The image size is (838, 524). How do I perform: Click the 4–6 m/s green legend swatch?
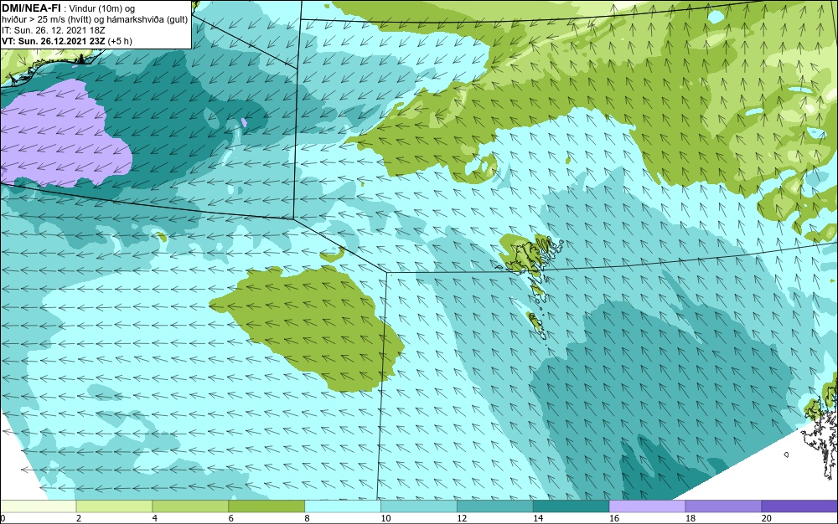(x=190, y=506)
